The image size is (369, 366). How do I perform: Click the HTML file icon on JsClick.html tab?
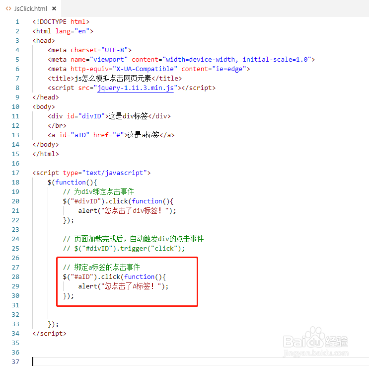8,9
